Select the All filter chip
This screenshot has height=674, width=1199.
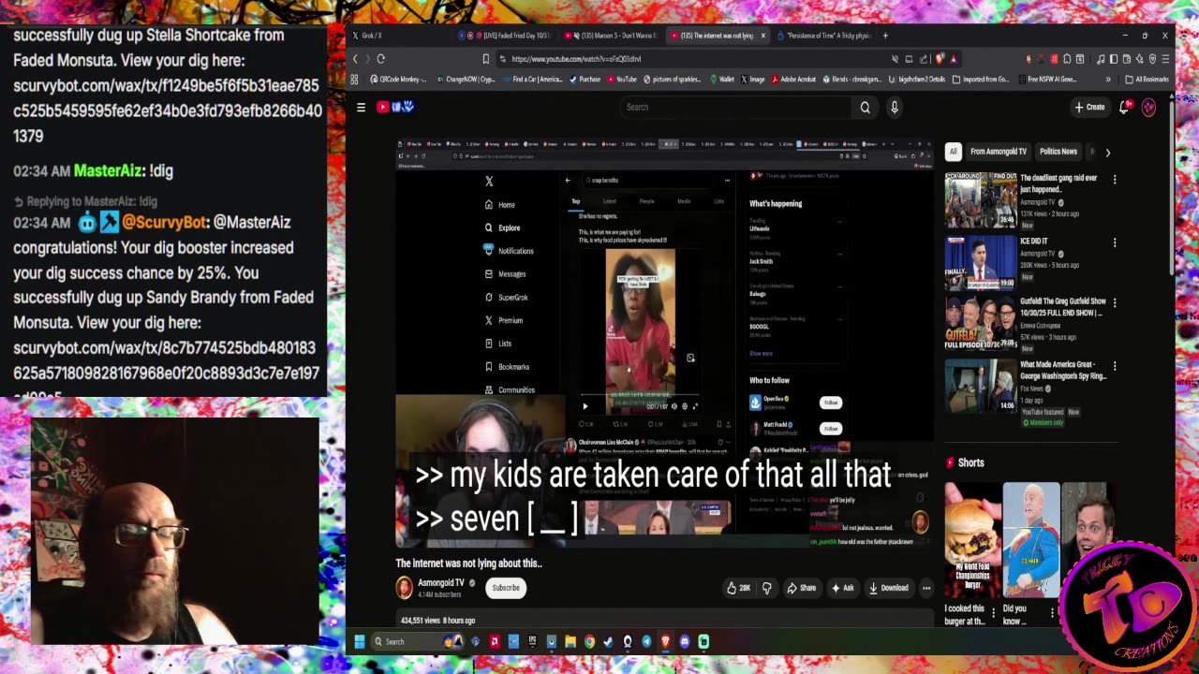pyautogui.click(x=954, y=152)
